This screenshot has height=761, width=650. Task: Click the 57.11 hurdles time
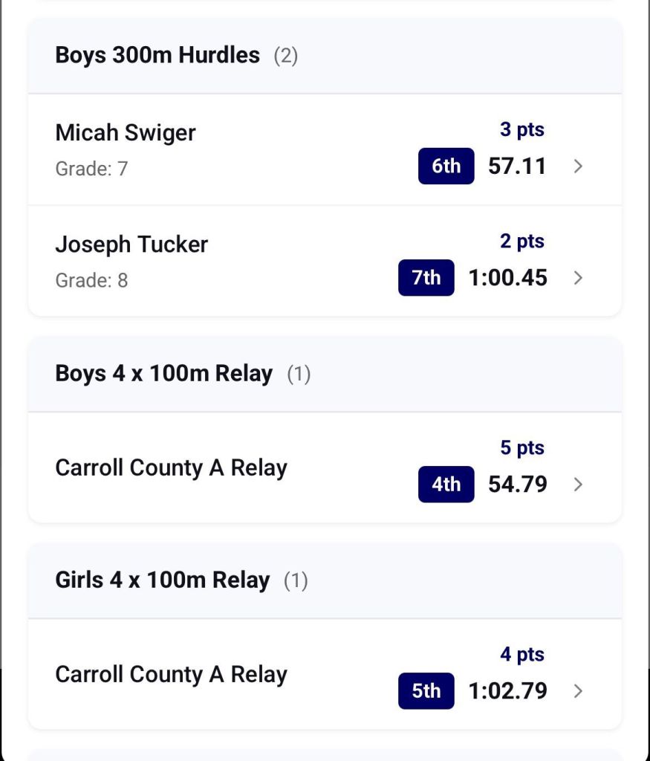[517, 166]
